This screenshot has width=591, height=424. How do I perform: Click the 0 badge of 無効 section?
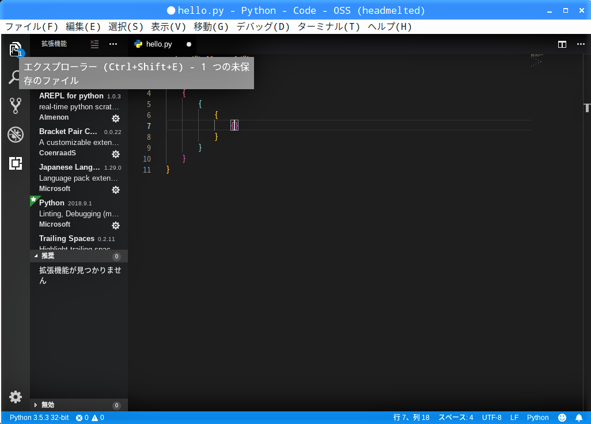click(x=116, y=406)
